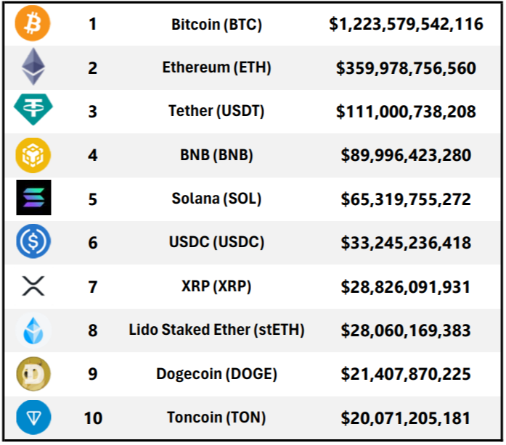Click rank number 7 in XRP row
This screenshot has width=506, height=445.
point(92,287)
